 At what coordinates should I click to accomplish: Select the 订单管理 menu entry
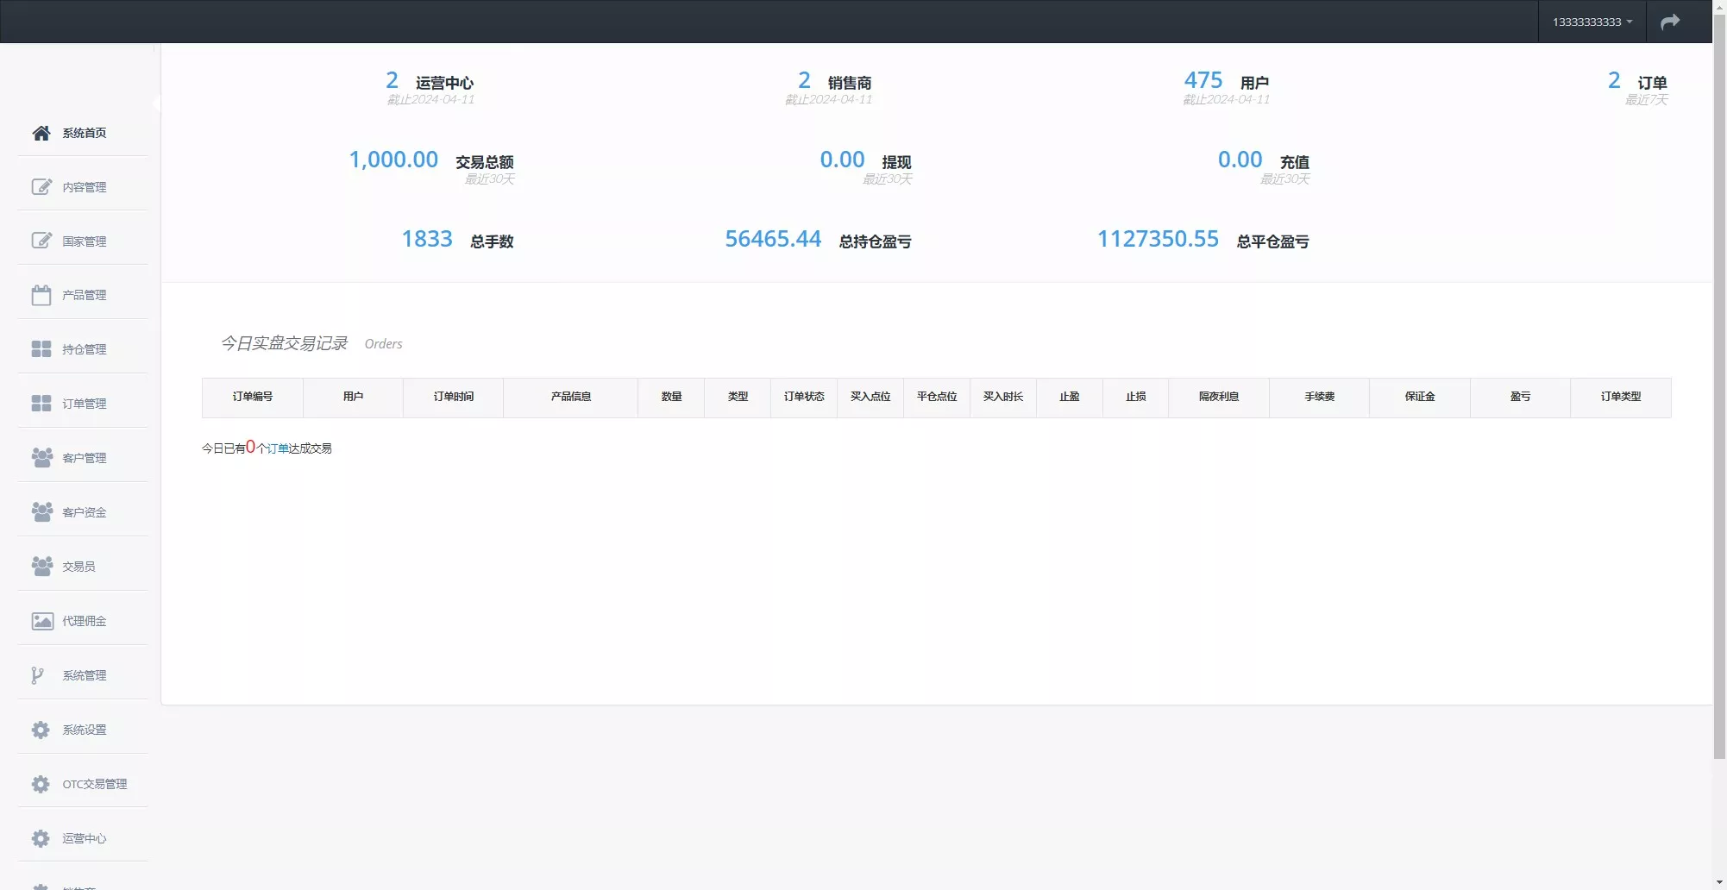click(x=84, y=403)
